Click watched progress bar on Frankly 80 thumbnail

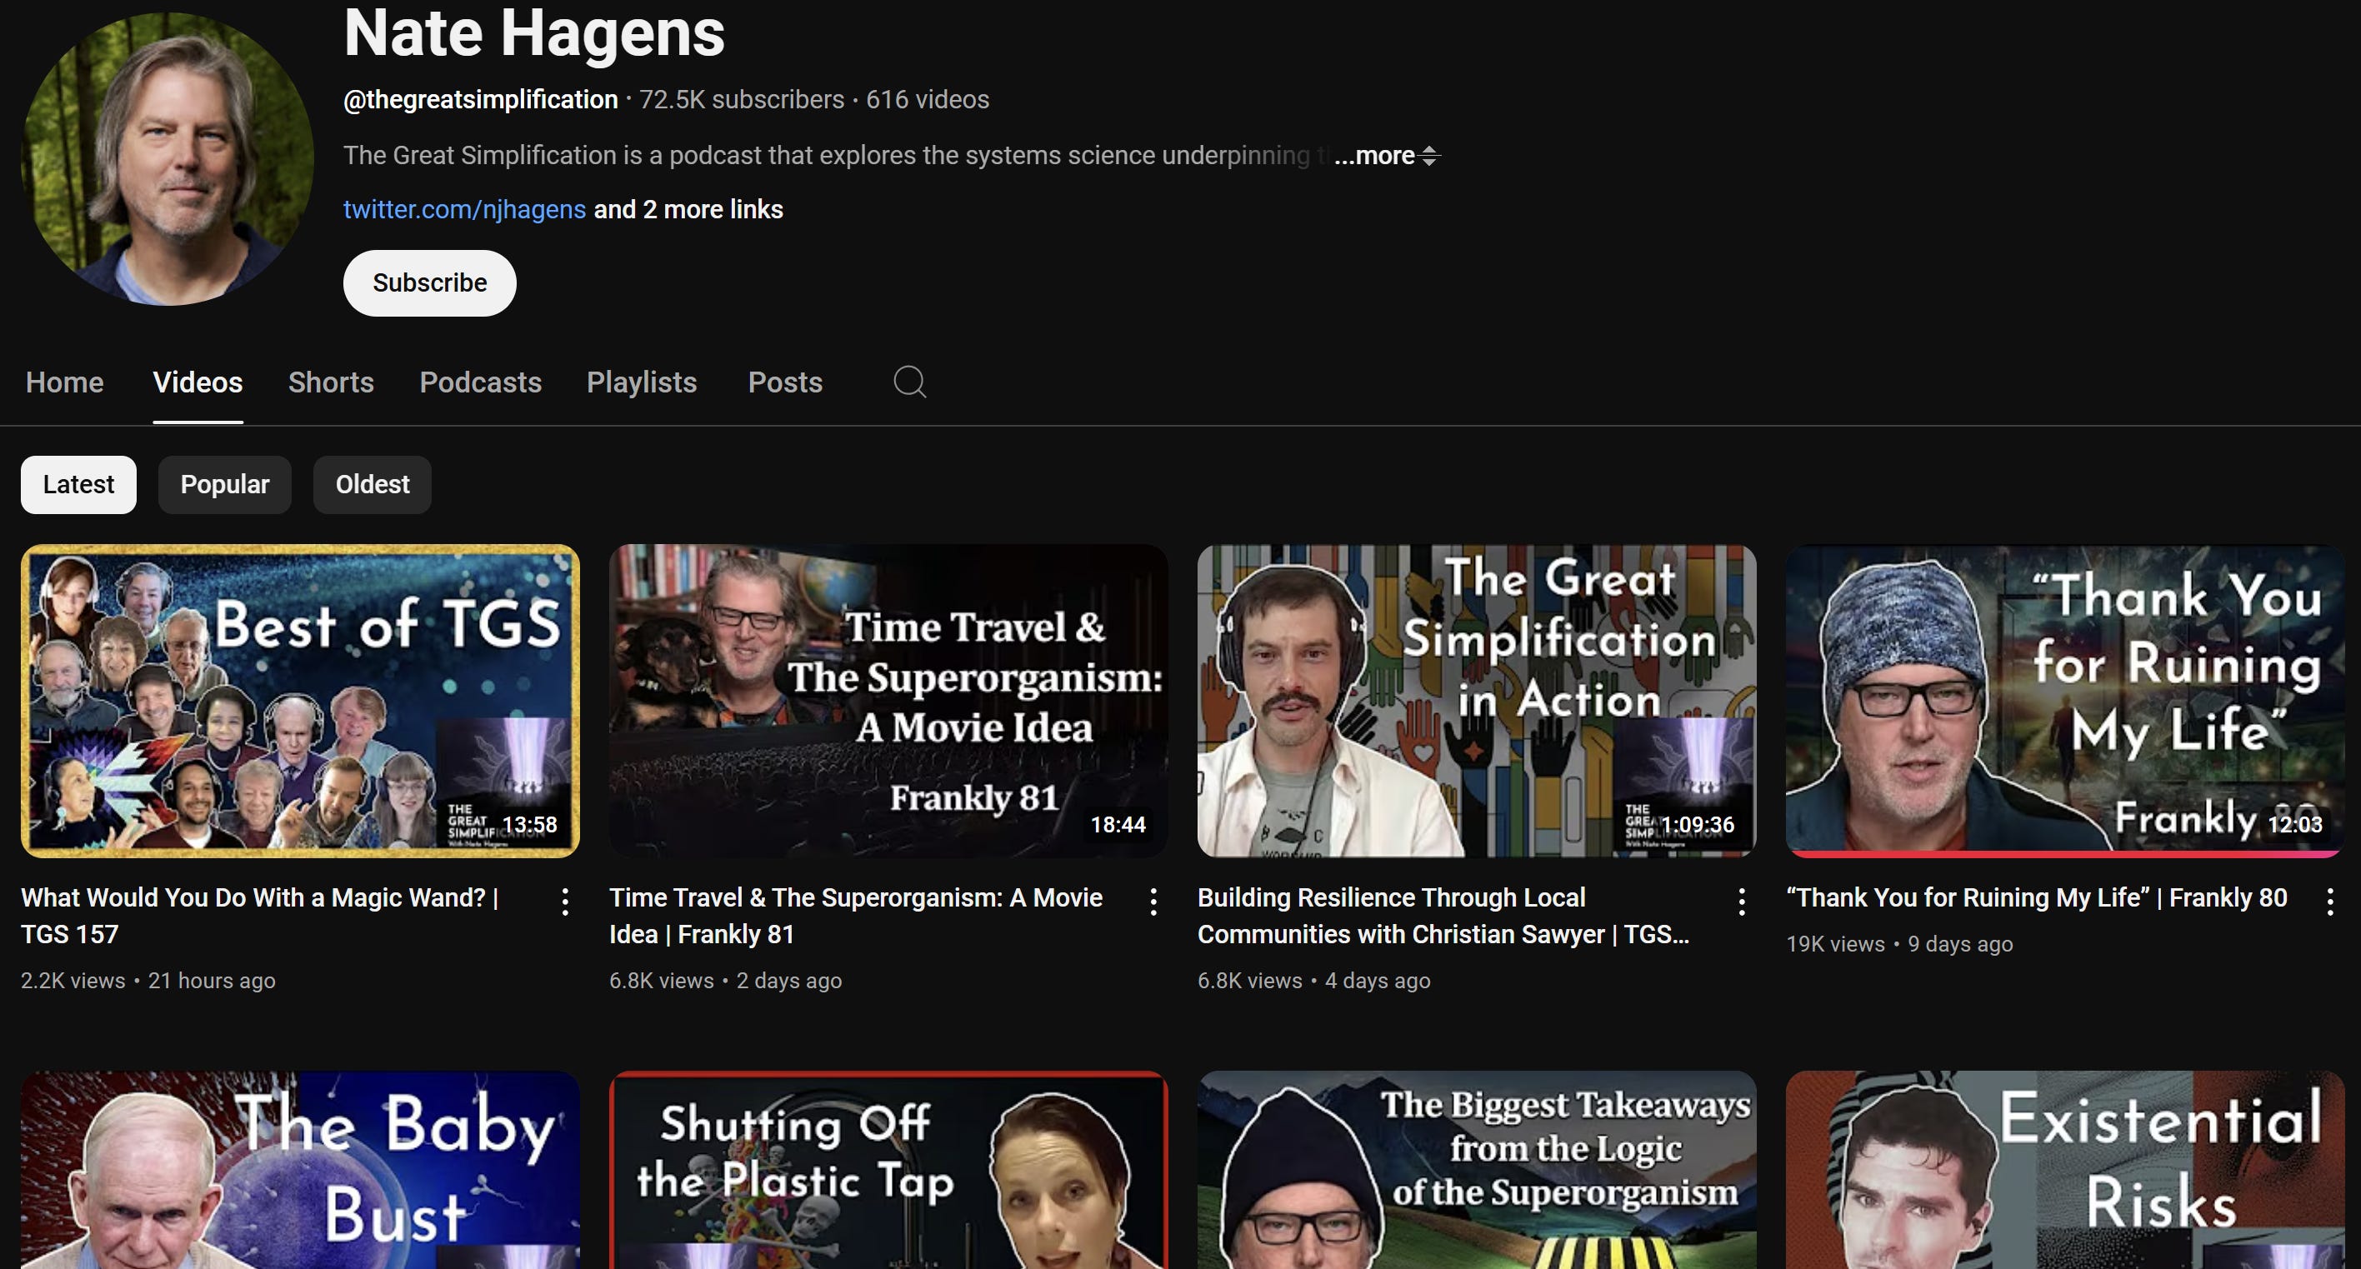pyautogui.click(x=2065, y=854)
